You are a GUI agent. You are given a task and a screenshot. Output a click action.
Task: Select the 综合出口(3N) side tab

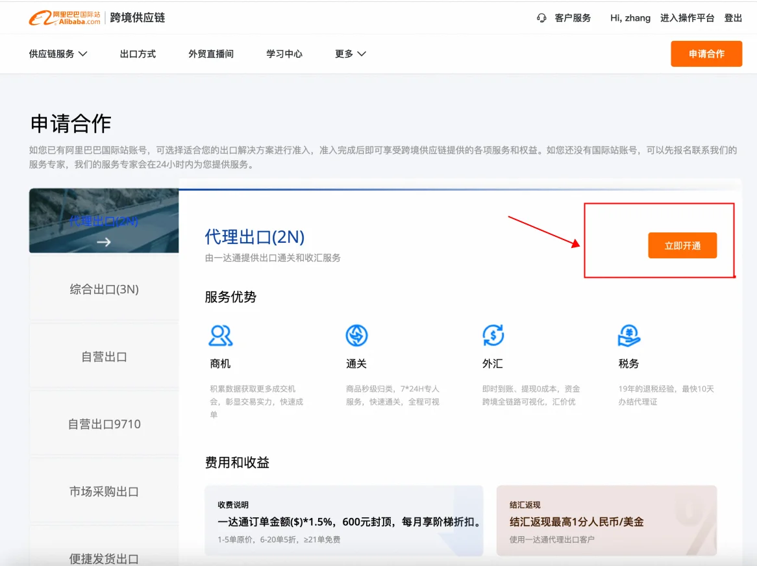[x=104, y=289]
